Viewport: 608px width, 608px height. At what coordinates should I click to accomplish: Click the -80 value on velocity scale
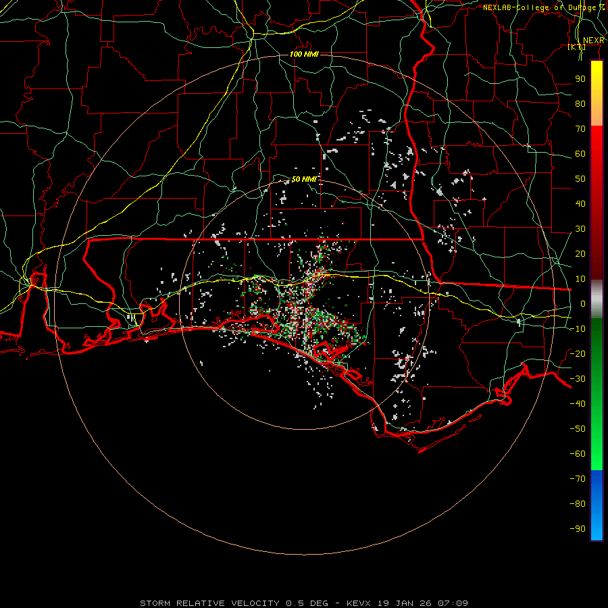[x=578, y=504]
